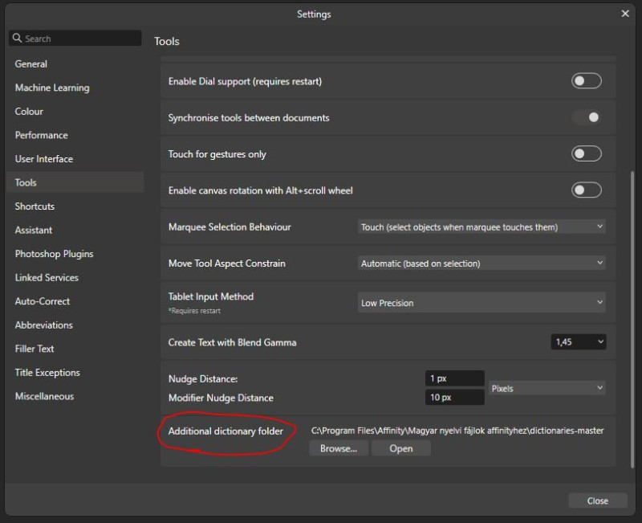
Task: Click Open dictionary folder button
Action: [x=400, y=448]
